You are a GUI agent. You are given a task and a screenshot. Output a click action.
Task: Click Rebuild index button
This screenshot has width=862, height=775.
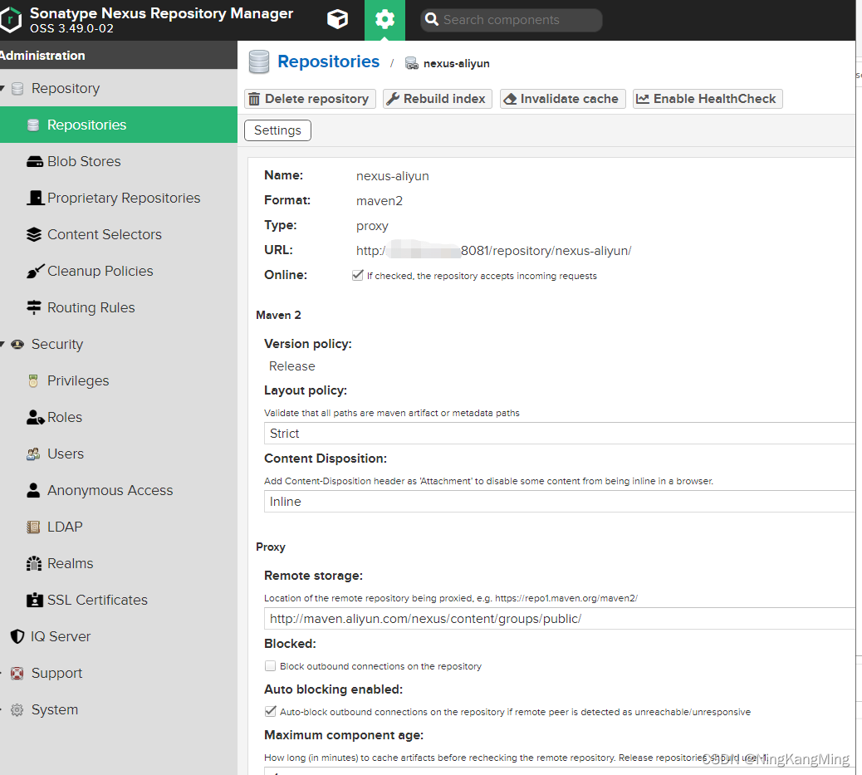click(x=437, y=99)
